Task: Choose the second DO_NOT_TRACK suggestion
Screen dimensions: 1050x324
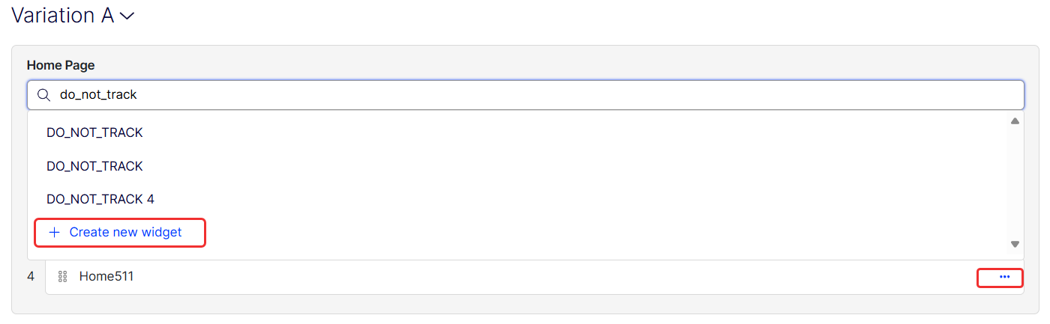Action: 94,166
